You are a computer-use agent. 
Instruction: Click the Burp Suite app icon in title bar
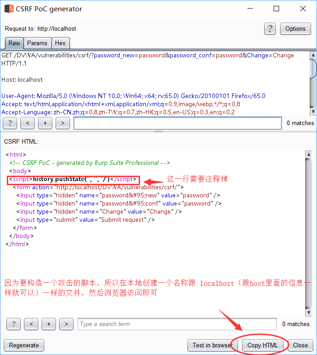click(x=9, y=9)
